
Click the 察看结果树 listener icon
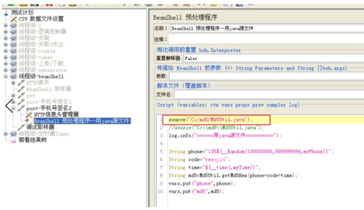coord(13,140)
